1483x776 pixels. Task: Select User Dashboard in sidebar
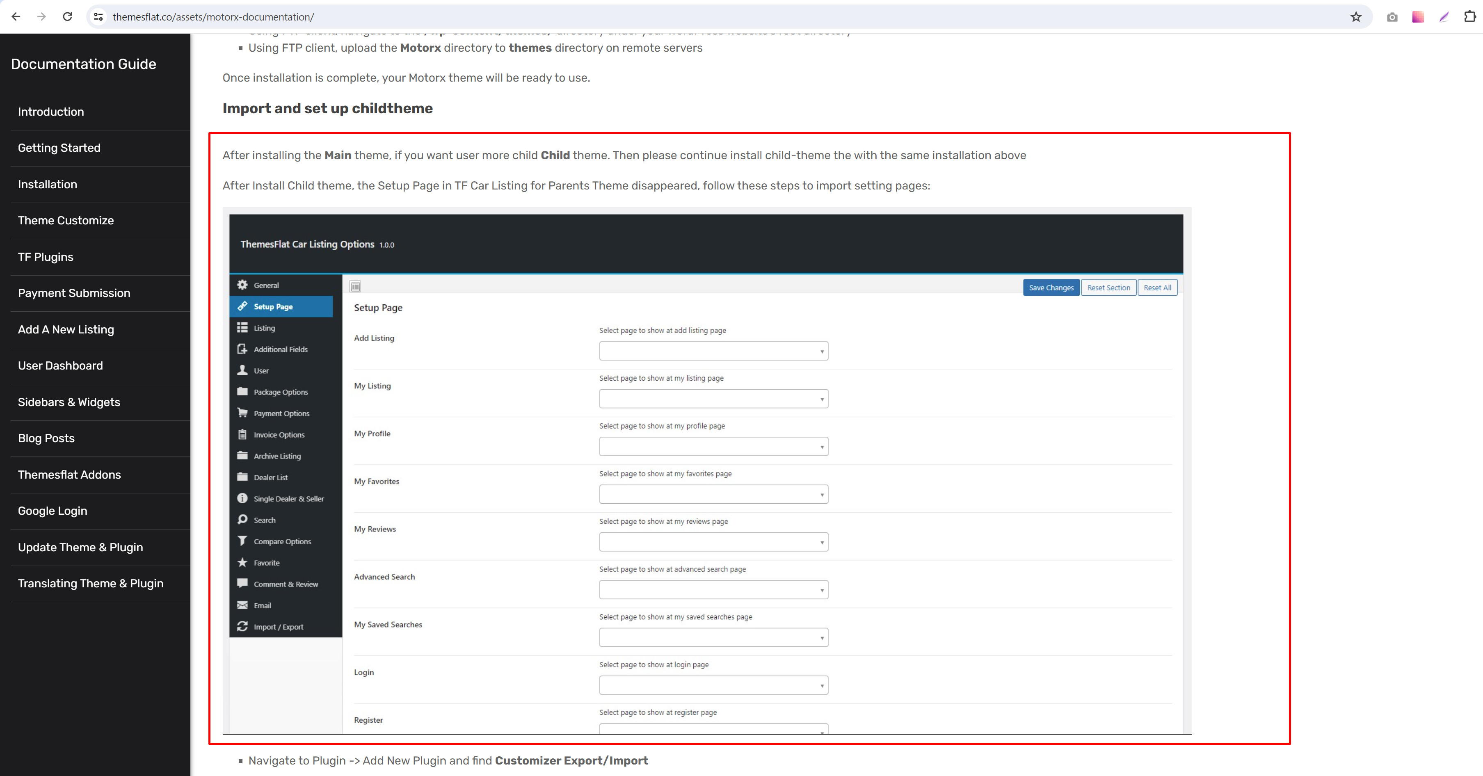[60, 365]
